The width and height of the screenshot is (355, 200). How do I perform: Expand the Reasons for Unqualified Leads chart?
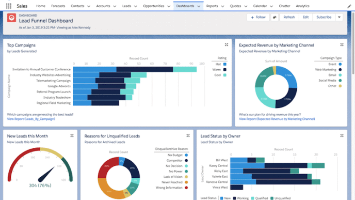[188, 135]
